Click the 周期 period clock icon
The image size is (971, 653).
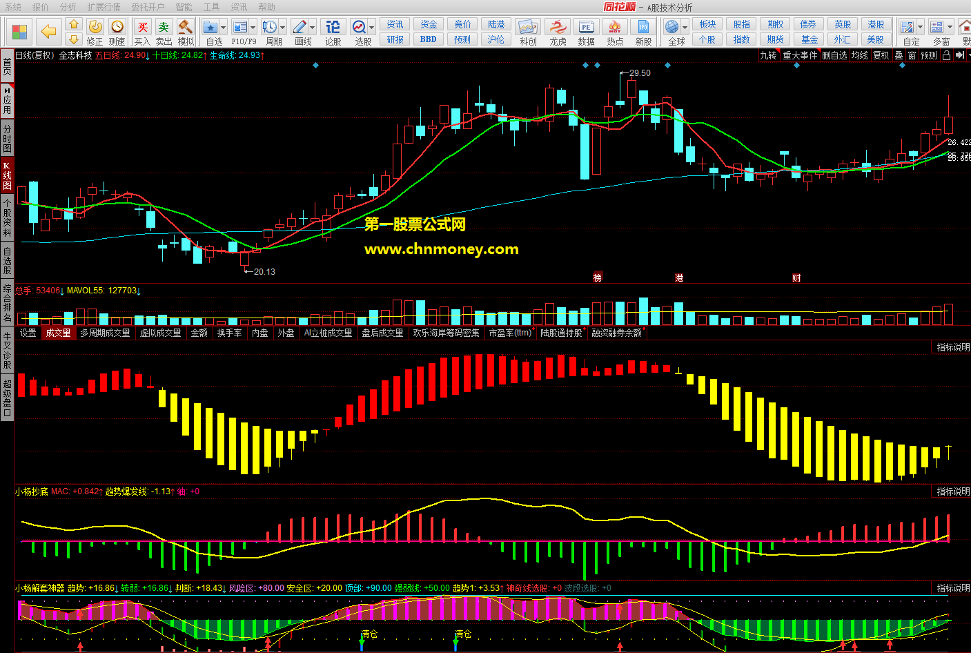point(269,27)
